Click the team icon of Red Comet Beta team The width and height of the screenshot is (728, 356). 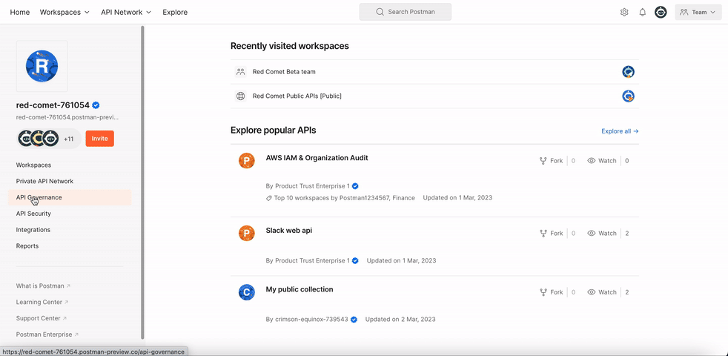(x=240, y=72)
